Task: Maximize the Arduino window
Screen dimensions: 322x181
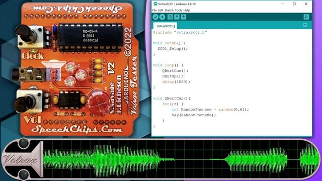Action: pos(294,4)
